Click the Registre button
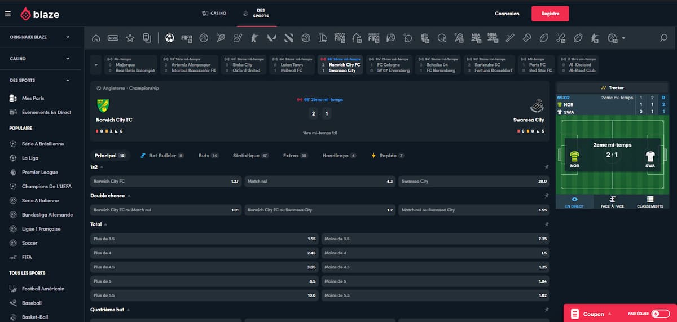The height and width of the screenshot is (322, 677). tap(549, 14)
